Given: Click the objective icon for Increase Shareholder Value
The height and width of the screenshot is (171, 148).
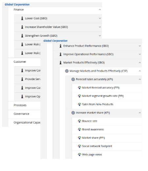Looking at the screenshot, I should pyautogui.click(x=22, y=27).
